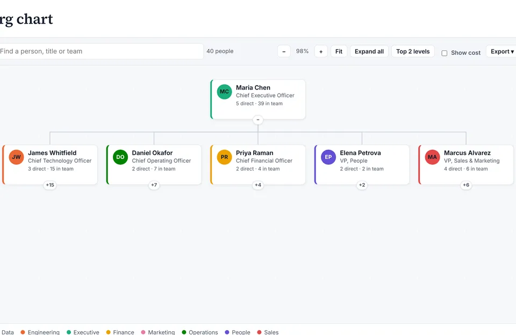Expand Marcus Alvarez's +6 team
Viewport: 516px width, 335px height.
point(466,185)
